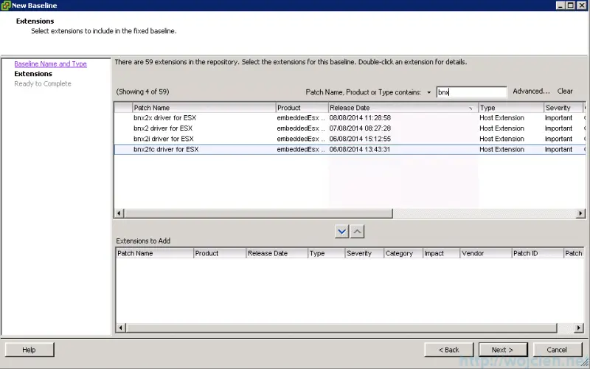Click the remove extension up arrow button
The image size is (590, 369).
point(357,232)
